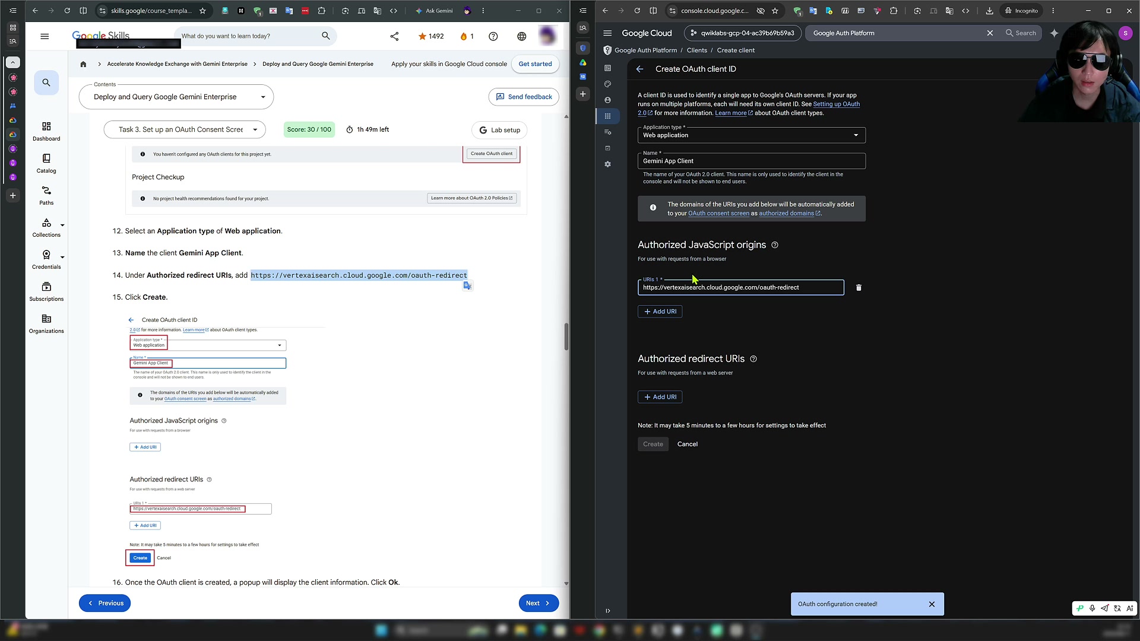Open Subscriptions in Skills sidebar
The width and height of the screenshot is (1140, 641).
click(46, 291)
